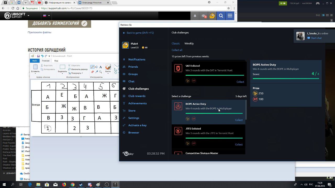Collect the BOPE Active Duty challenge prize
Screen dimensions: 335x188
pyautogui.click(x=239, y=120)
